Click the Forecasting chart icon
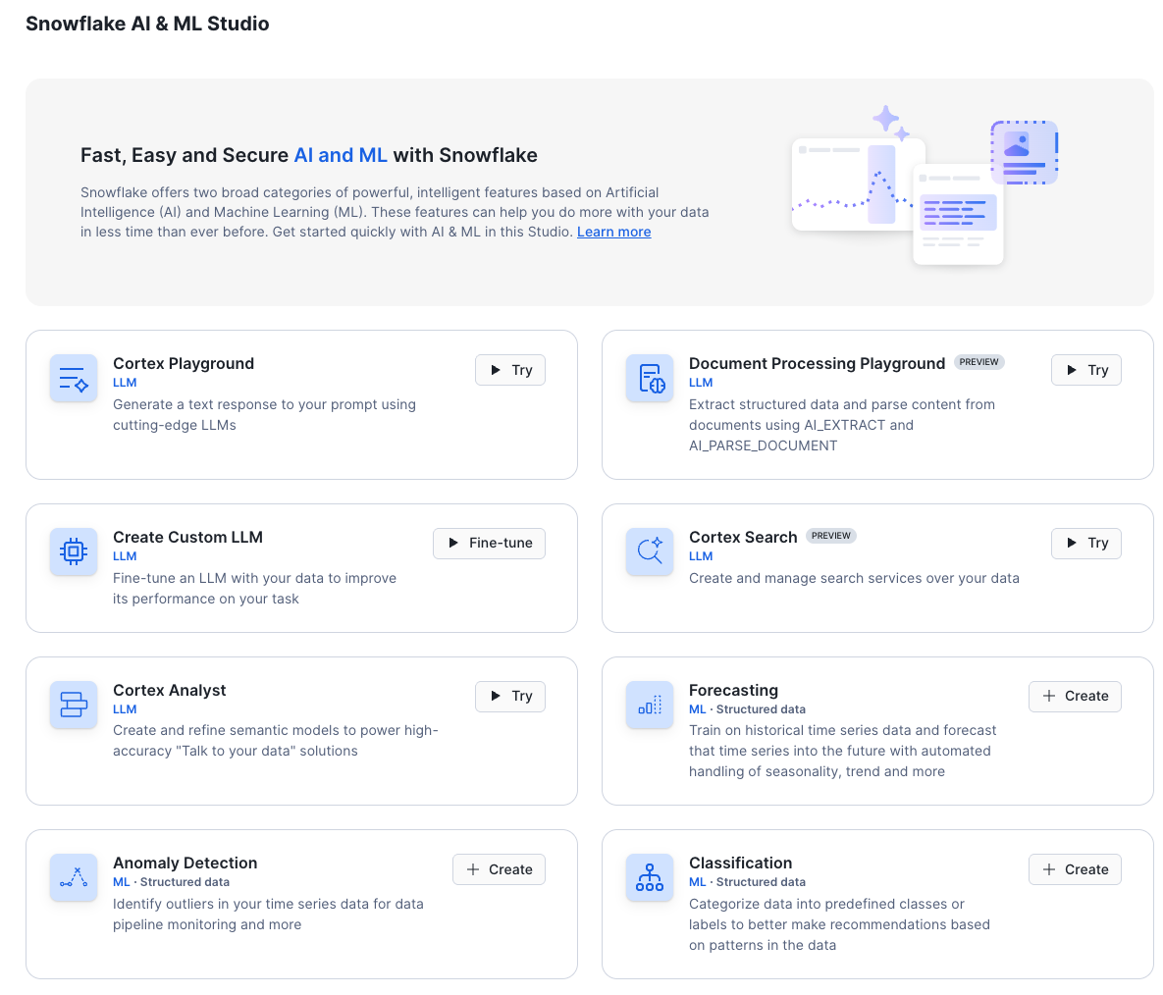Screen dimensions: 1163x995 (x=650, y=706)
